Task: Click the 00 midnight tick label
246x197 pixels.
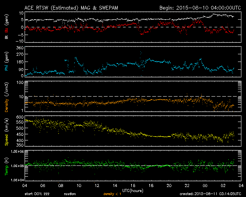Action: click(x=205, y=185)
